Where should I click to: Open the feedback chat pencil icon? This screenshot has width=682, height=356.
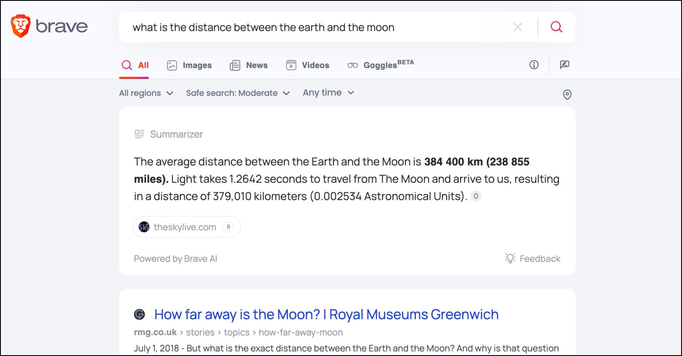pos(564,65)
